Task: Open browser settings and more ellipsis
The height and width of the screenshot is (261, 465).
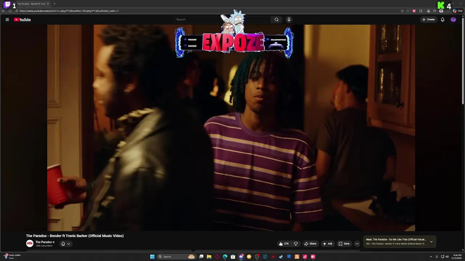Action: [x=448, y=11]
